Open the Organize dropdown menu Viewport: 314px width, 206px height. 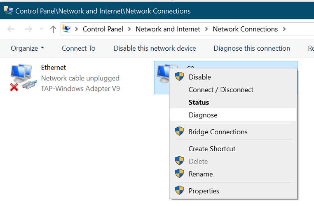pos(27,48)
